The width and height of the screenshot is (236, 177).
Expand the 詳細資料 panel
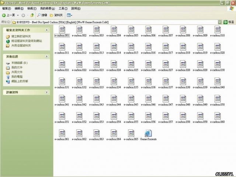[47, 92]
